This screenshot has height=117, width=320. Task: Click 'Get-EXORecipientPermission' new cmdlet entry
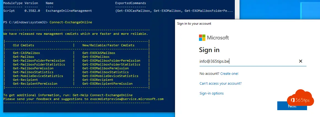pos(107,84)
